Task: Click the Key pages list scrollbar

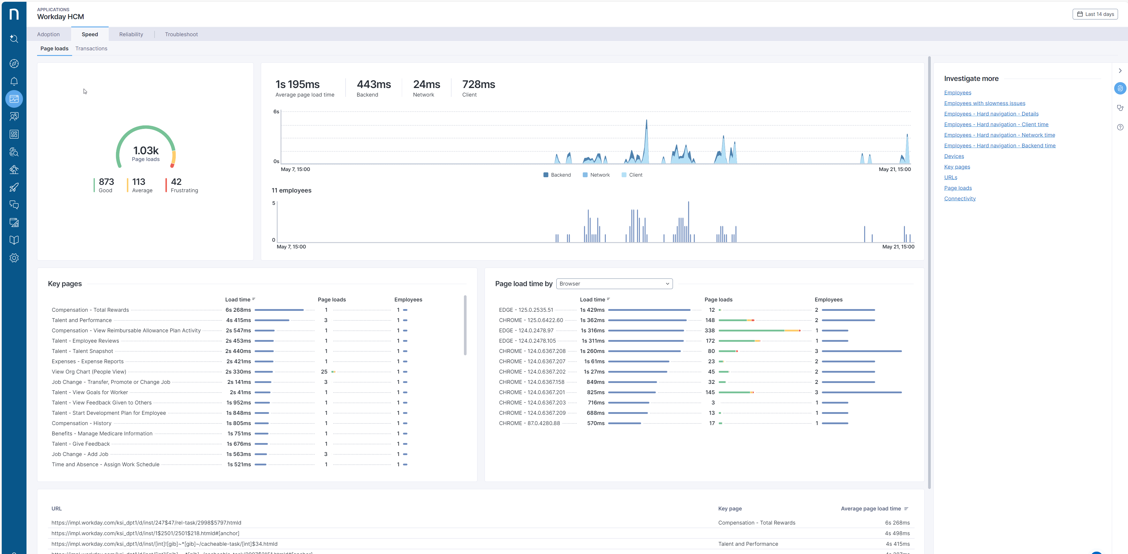Action: tap(465, 325)
